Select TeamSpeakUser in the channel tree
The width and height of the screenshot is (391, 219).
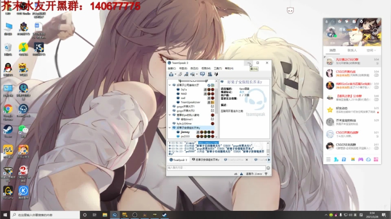(191, 102)
